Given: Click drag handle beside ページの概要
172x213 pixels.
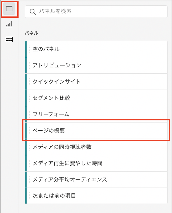Looking at the screenshot, I should point(29,130).
